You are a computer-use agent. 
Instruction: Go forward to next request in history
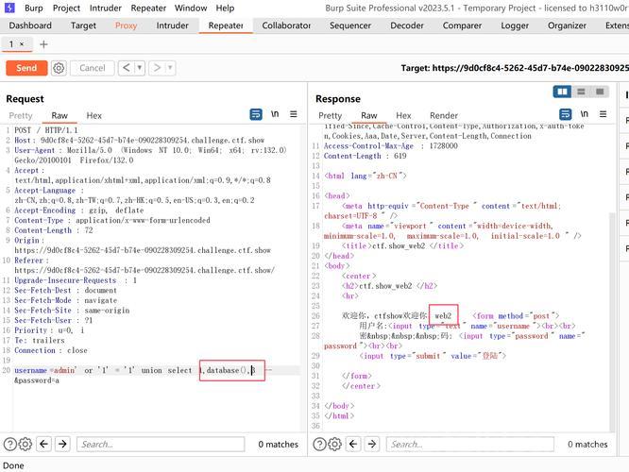point(157,68)
